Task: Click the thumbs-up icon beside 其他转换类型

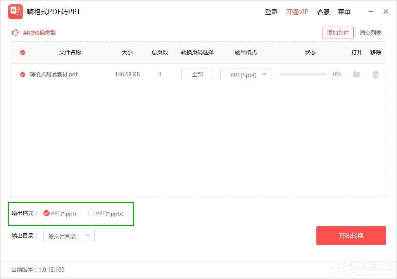Action: point(15,33)
